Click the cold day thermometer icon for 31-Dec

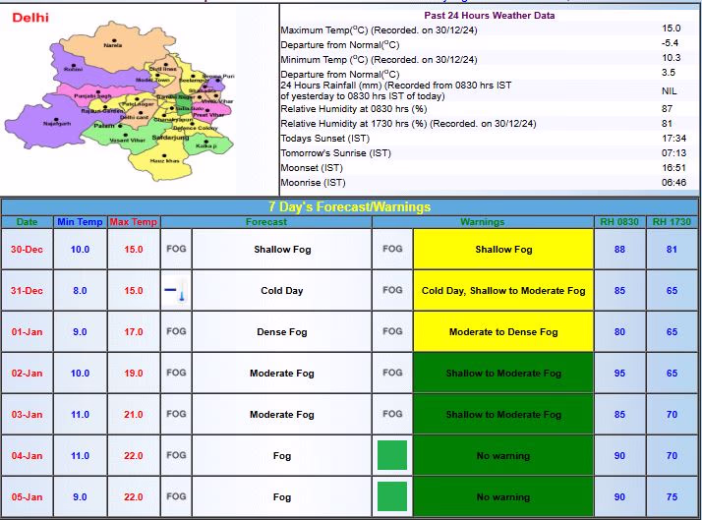176,291
